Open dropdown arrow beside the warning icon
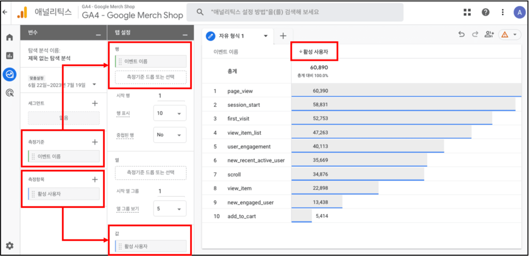The image size is (529, 256). [x=515, y=35]
